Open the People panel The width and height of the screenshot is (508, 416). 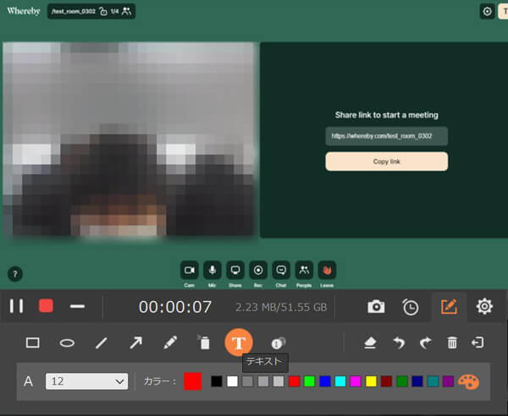pos(303,270)
